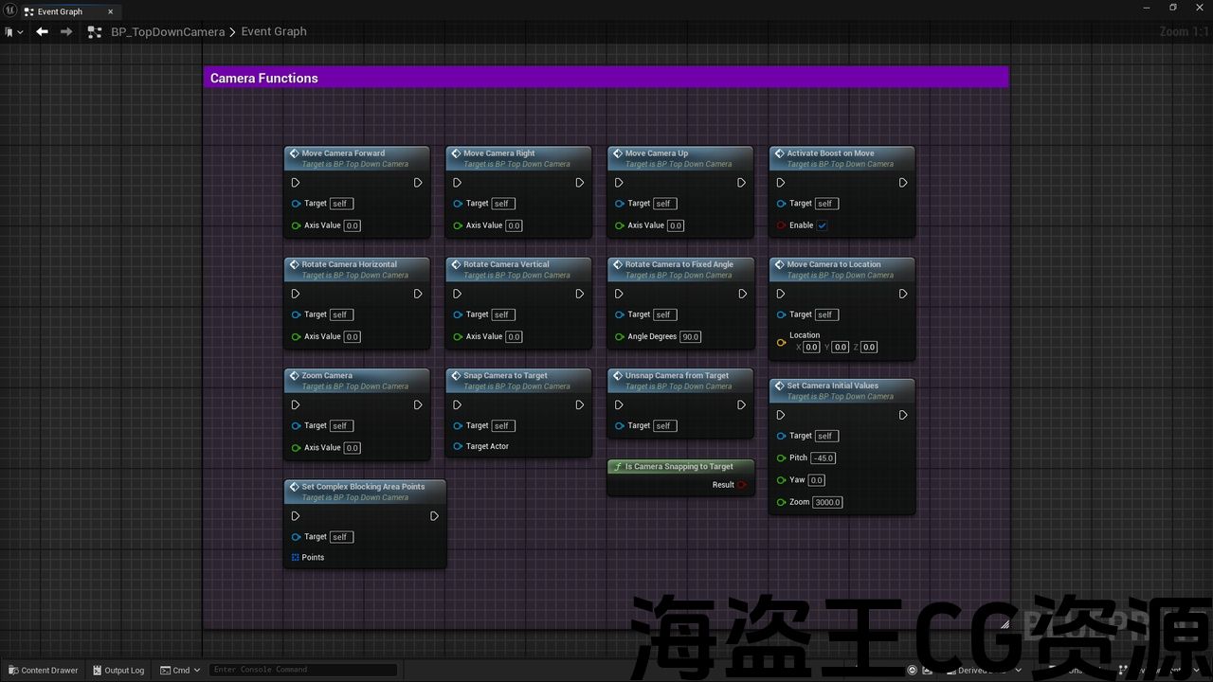Click Unsnap Camera from Target Target pin

[619, 426]
